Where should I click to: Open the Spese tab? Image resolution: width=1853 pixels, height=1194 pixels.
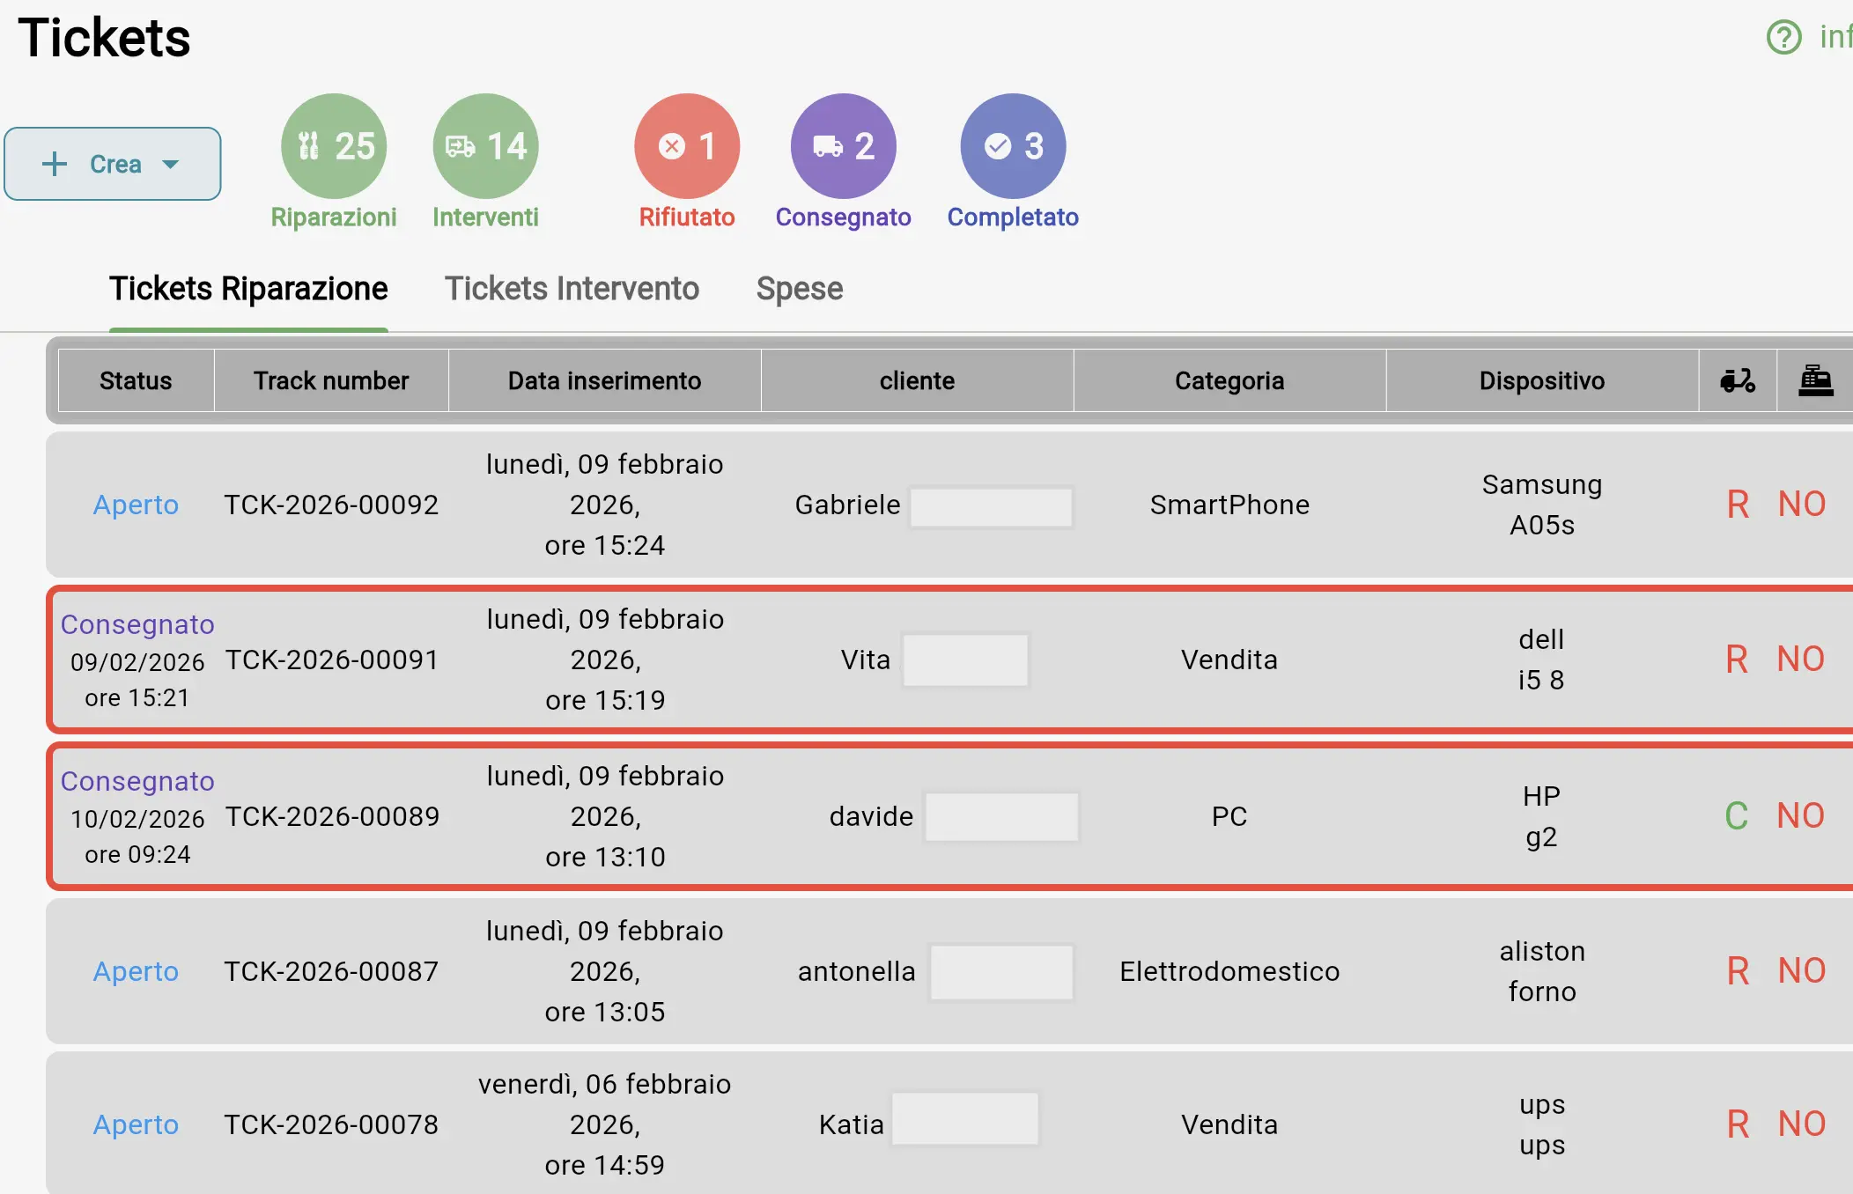pos(798,288)
